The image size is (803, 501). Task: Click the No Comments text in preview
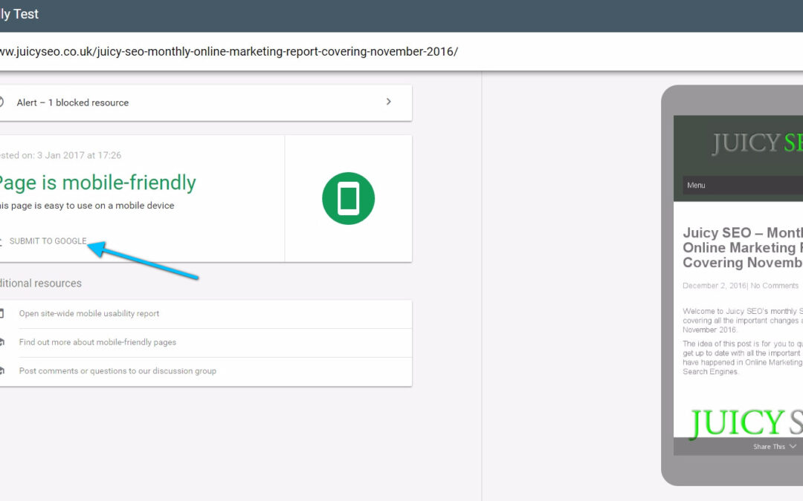pyautogui.click(x=774, y=286)
